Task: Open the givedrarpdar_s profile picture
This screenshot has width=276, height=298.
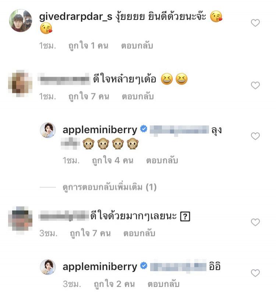Action: coord(21,21)
